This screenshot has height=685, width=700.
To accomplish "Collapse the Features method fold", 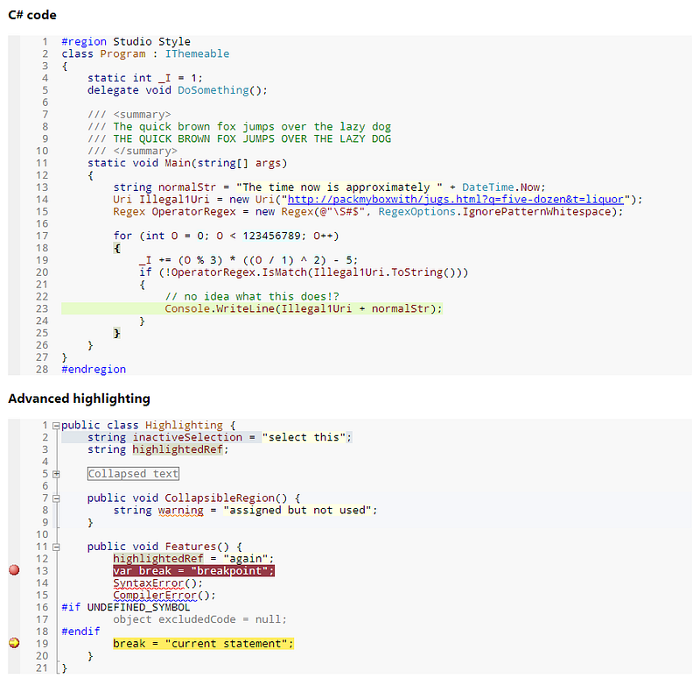I will click(56, 547).
